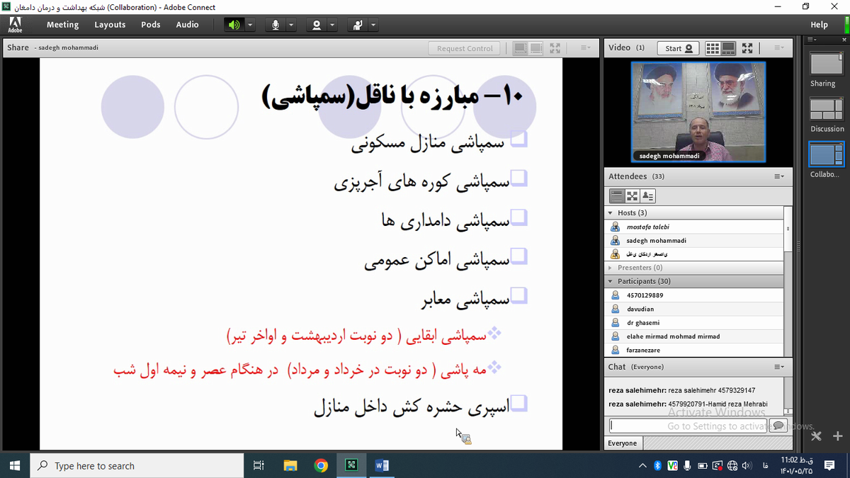Screen dimensions: 850x478
Task: Open Google Chrome from the taskbar
Action: pos(321,465)
